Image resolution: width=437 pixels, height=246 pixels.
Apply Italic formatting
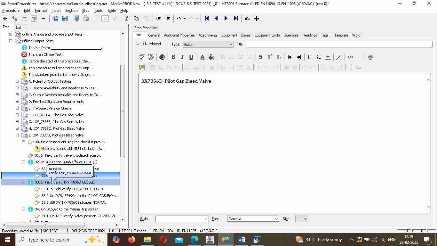pos(182,57)
